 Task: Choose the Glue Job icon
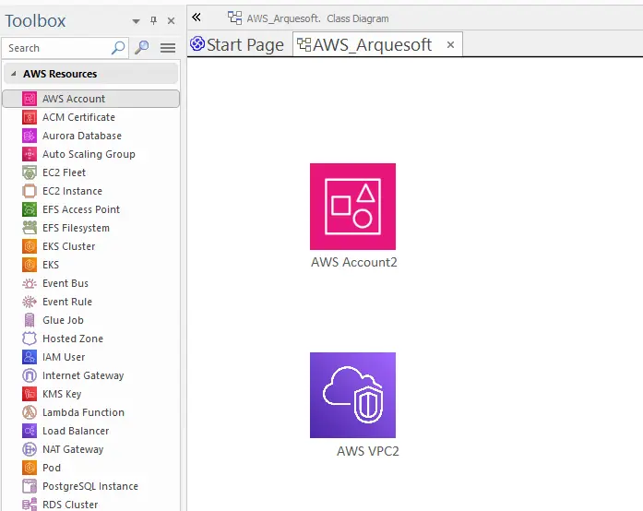pos(30,320)
